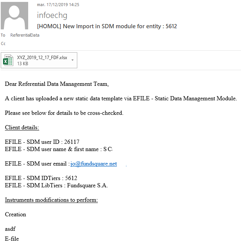Image resolution: width=241 pixels, height=243 pixels.
Task: Open the XYZ_2019_12_17_FDF.xlsx attachment file name
Action: (x=42, y=58)
